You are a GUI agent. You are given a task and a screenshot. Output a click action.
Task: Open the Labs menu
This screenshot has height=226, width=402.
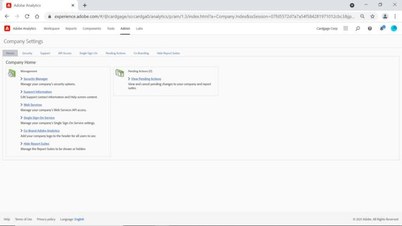139,28
